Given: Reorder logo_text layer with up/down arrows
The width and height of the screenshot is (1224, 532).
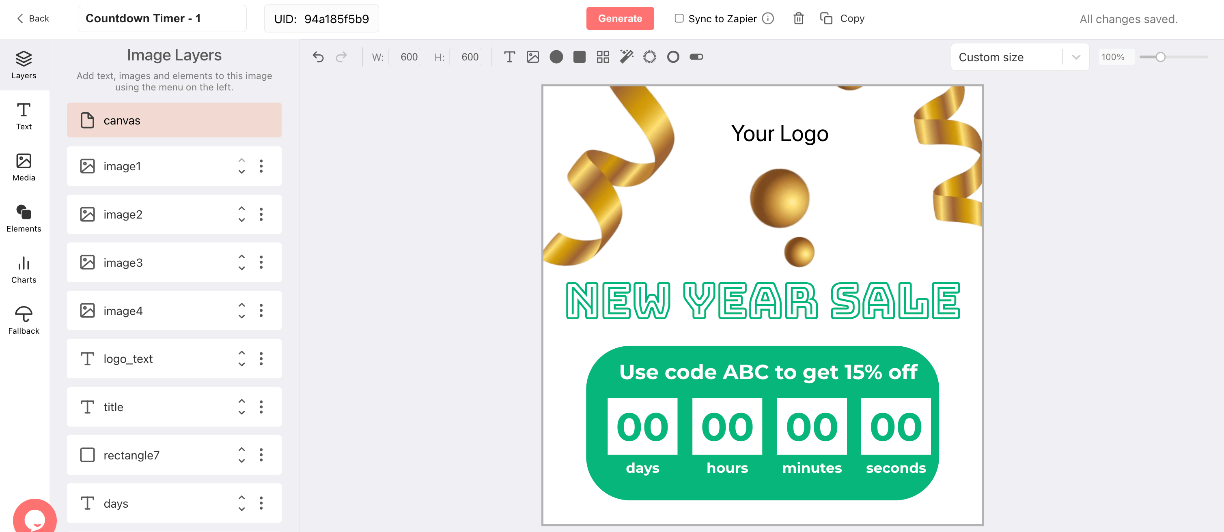Looking at the screenshot, I should click(241, 359).
